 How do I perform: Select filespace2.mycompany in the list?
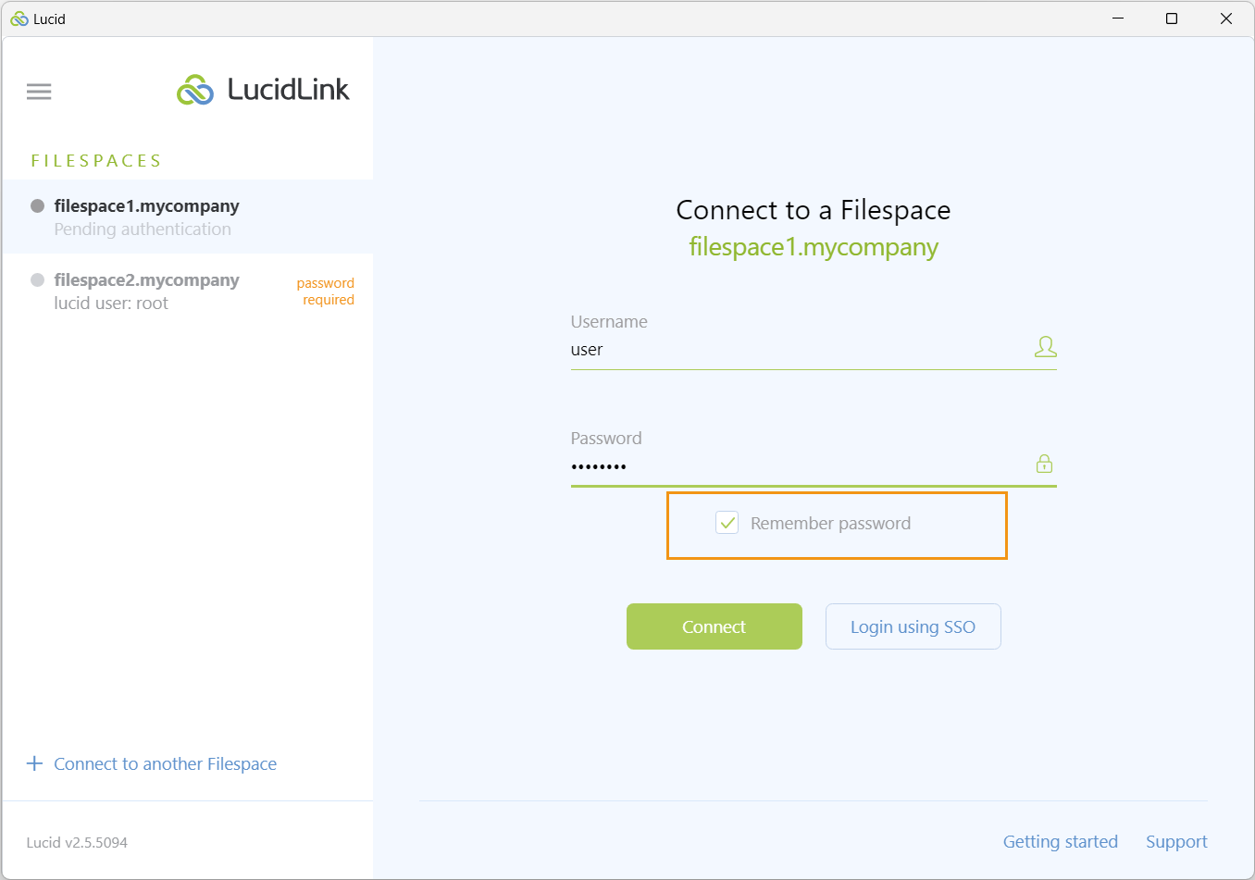click(188, 291)
